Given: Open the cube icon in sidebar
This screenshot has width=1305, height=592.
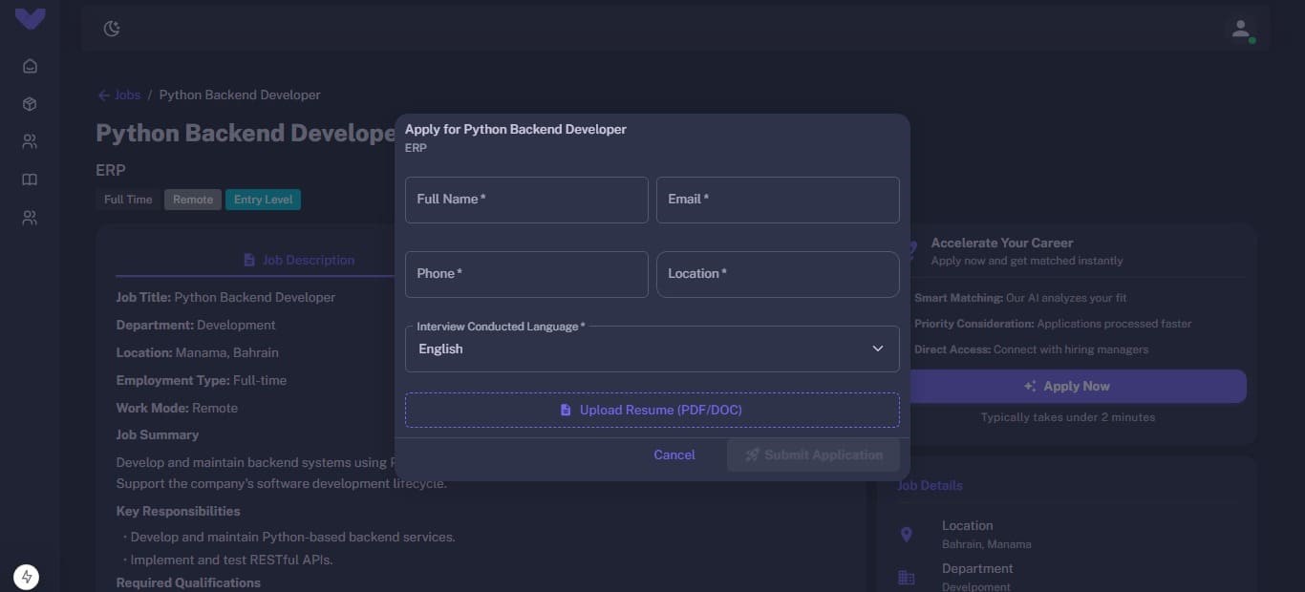Looking at the screenshot, I should 30,104.
